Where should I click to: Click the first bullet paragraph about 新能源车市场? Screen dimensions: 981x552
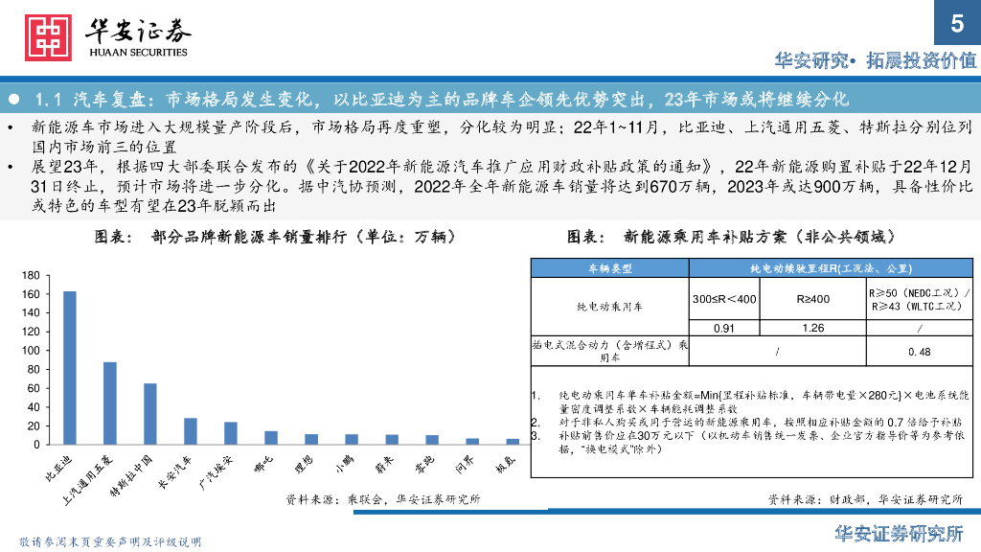[502, 137]
